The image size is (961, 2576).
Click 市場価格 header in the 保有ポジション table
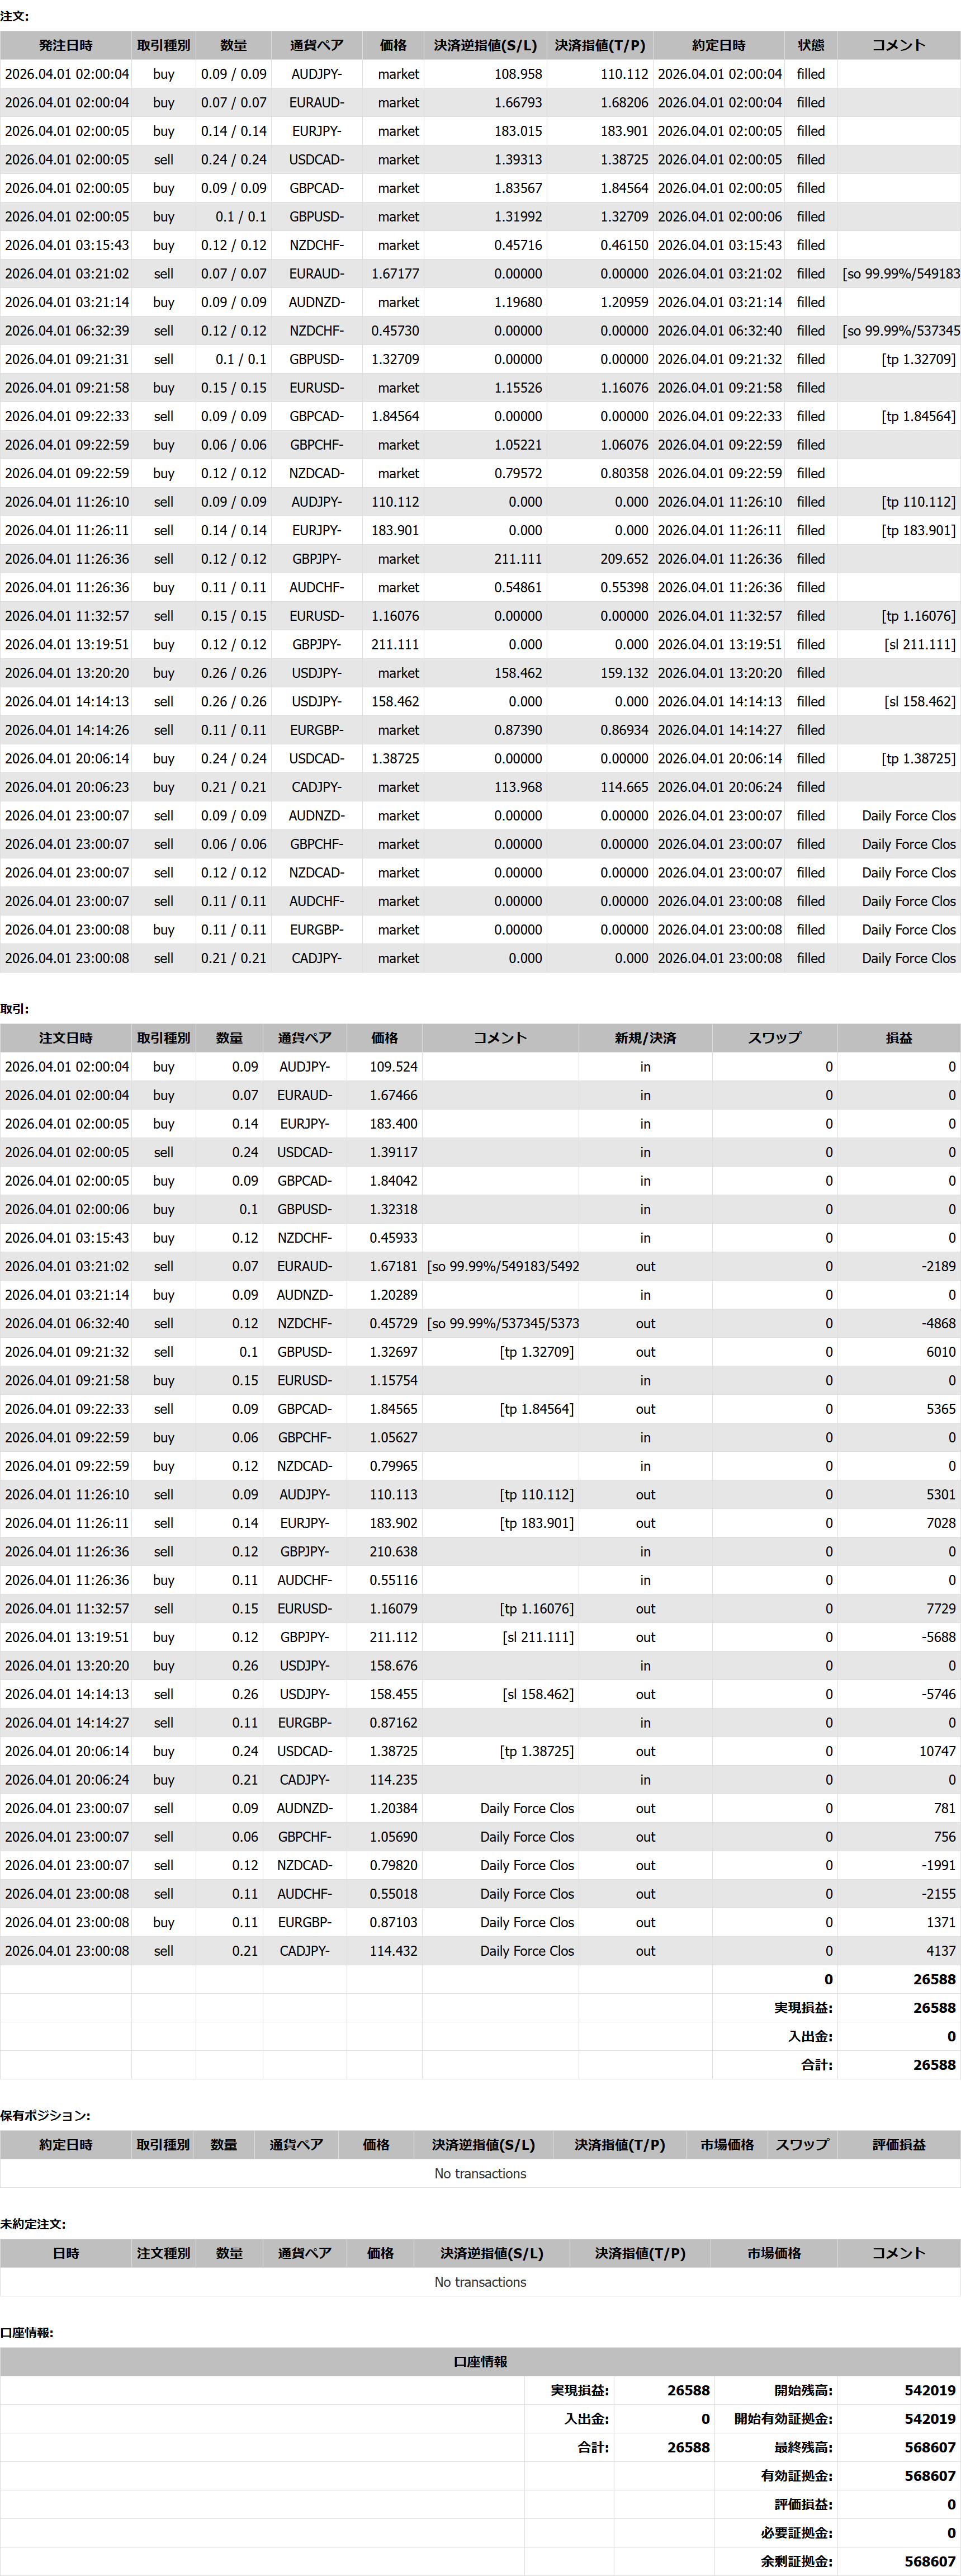pos(727,2145)
